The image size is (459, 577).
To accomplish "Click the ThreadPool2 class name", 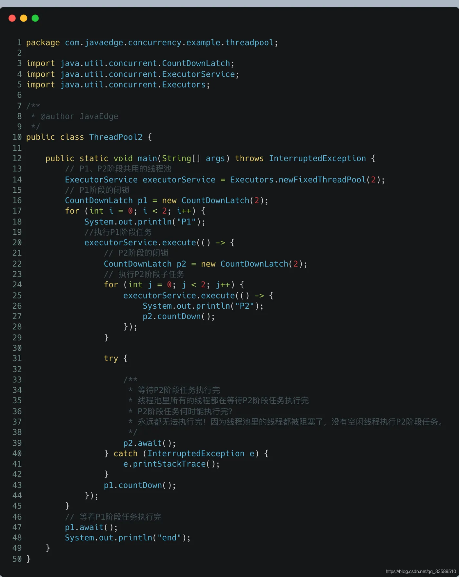I will 116,137.
